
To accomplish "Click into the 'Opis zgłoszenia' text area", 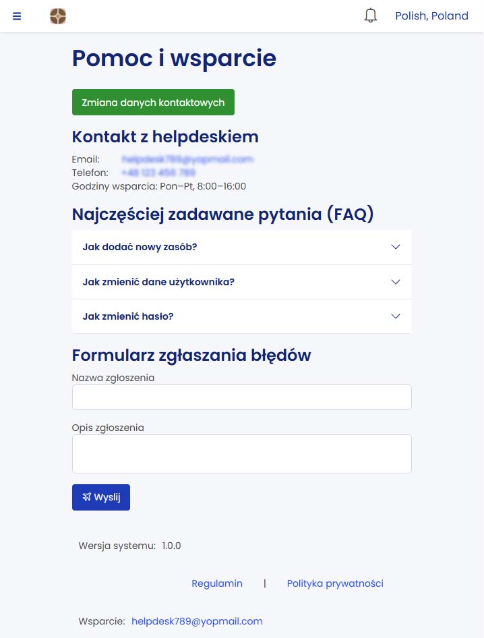I will pos(241,453).
